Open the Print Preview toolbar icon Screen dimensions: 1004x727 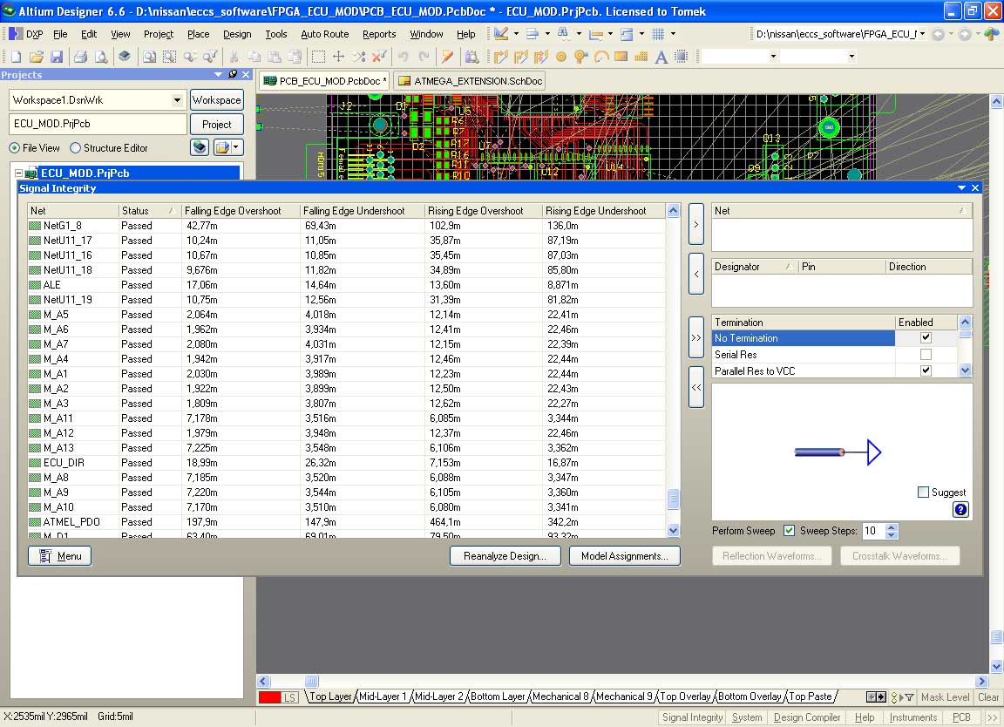[100, 57]
